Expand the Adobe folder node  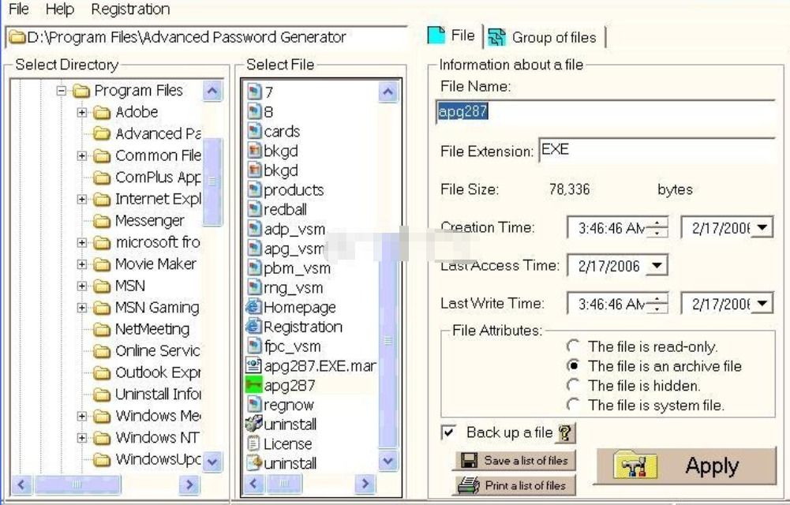[x=81, y=112]
